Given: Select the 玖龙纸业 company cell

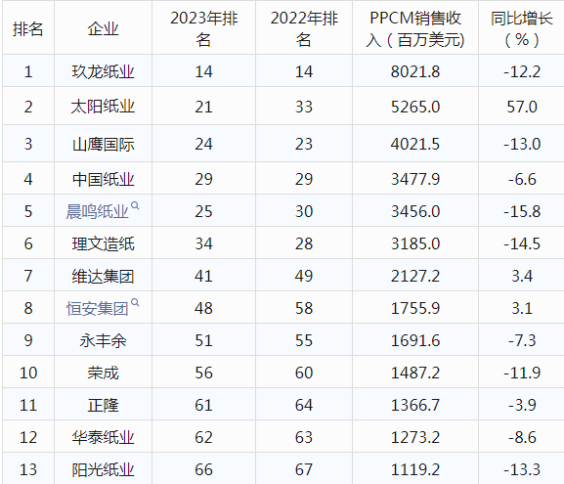Looking at the screenshot, I should [103, 71].
